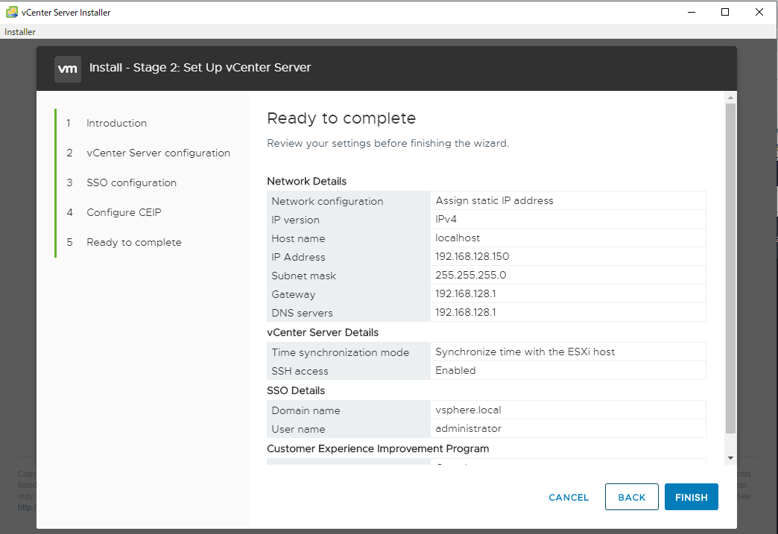The height and width of the screenshot is (534, 778).
Task: Click 'Customer Experience Improvement Program' heading
Action: 378,448
